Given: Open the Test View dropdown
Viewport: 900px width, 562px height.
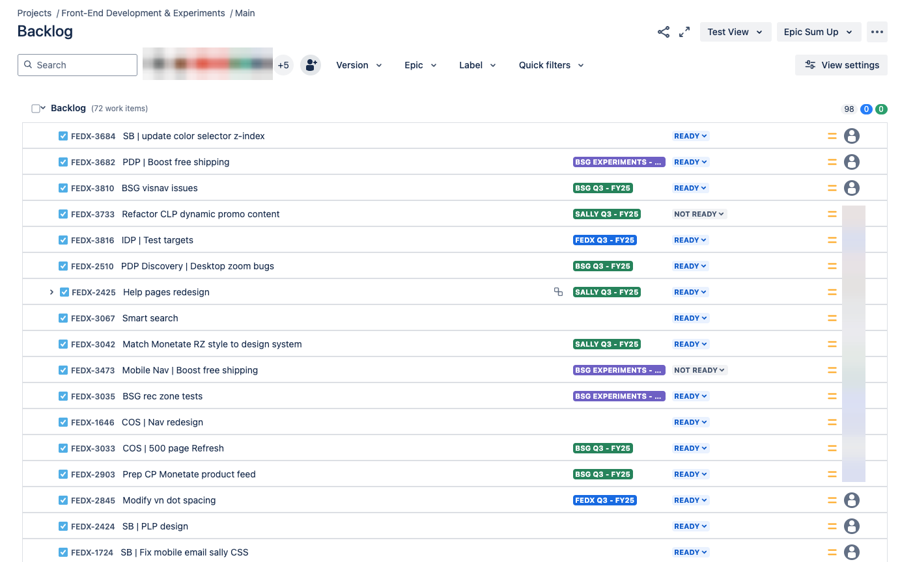Looking at the screenshot, I should (735, 32).
